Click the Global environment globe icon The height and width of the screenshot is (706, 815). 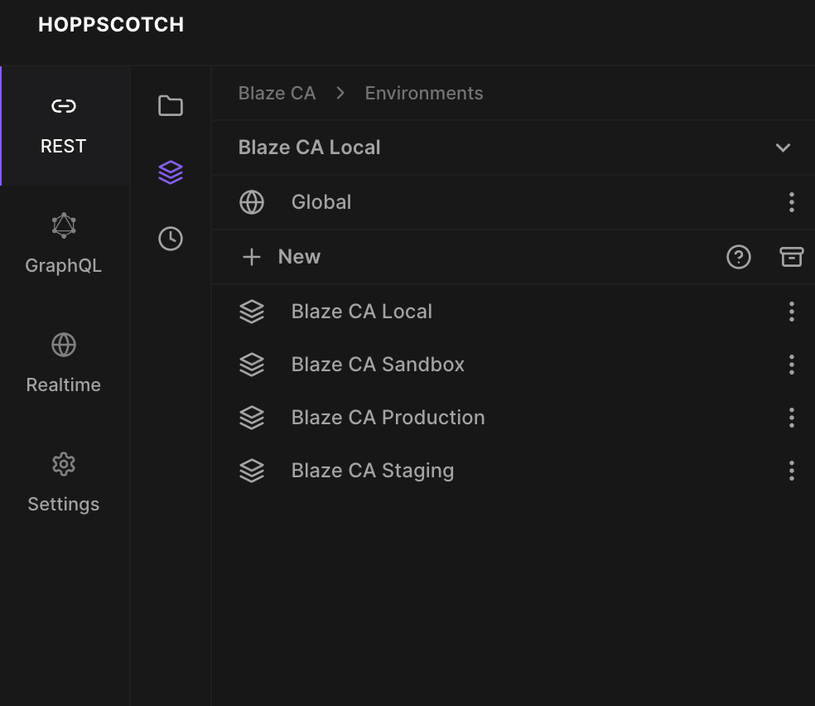(x=252, y=202)
